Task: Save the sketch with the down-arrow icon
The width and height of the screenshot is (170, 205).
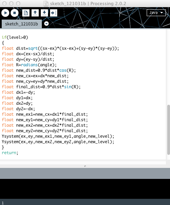Action: [x=44, y=13]
